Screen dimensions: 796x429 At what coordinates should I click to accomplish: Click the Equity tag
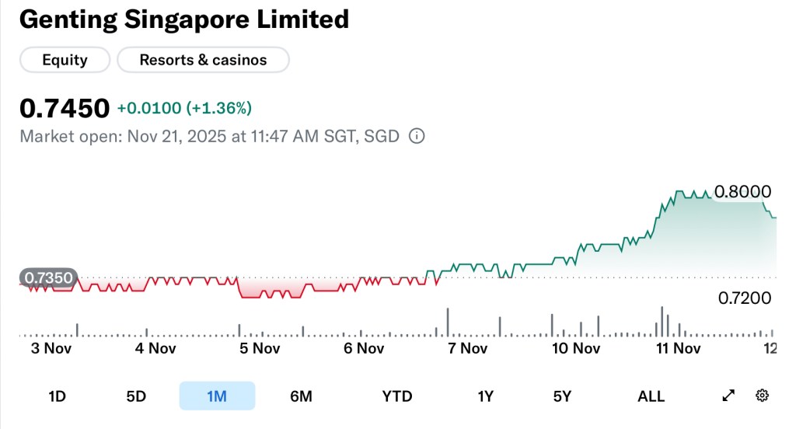tap(65, 60)
